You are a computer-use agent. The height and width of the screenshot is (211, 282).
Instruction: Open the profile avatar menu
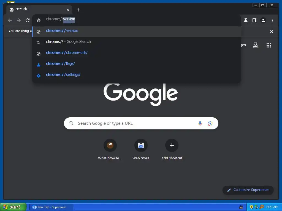click(263, 20)
